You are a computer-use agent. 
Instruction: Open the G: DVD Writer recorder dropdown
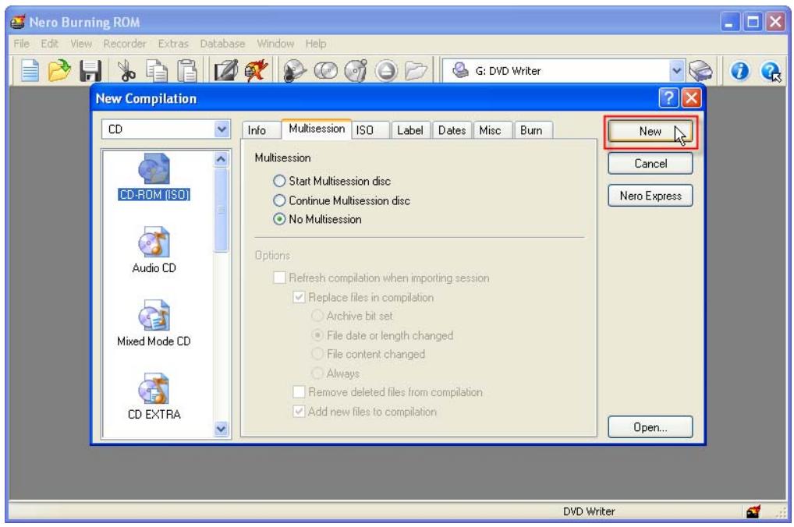[x=676, y=70]
